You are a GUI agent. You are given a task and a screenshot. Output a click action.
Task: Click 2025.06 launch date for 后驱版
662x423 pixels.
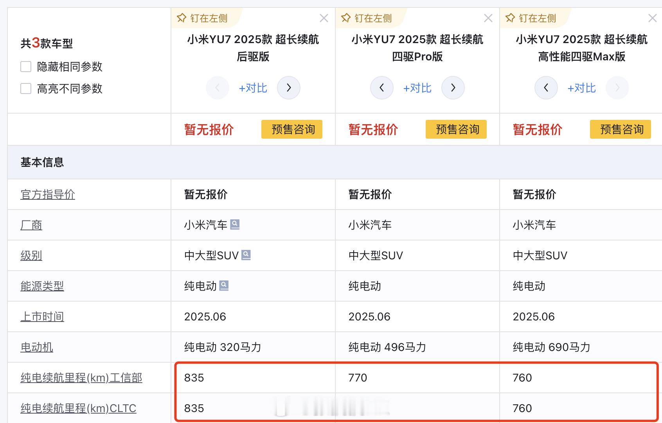205,316
